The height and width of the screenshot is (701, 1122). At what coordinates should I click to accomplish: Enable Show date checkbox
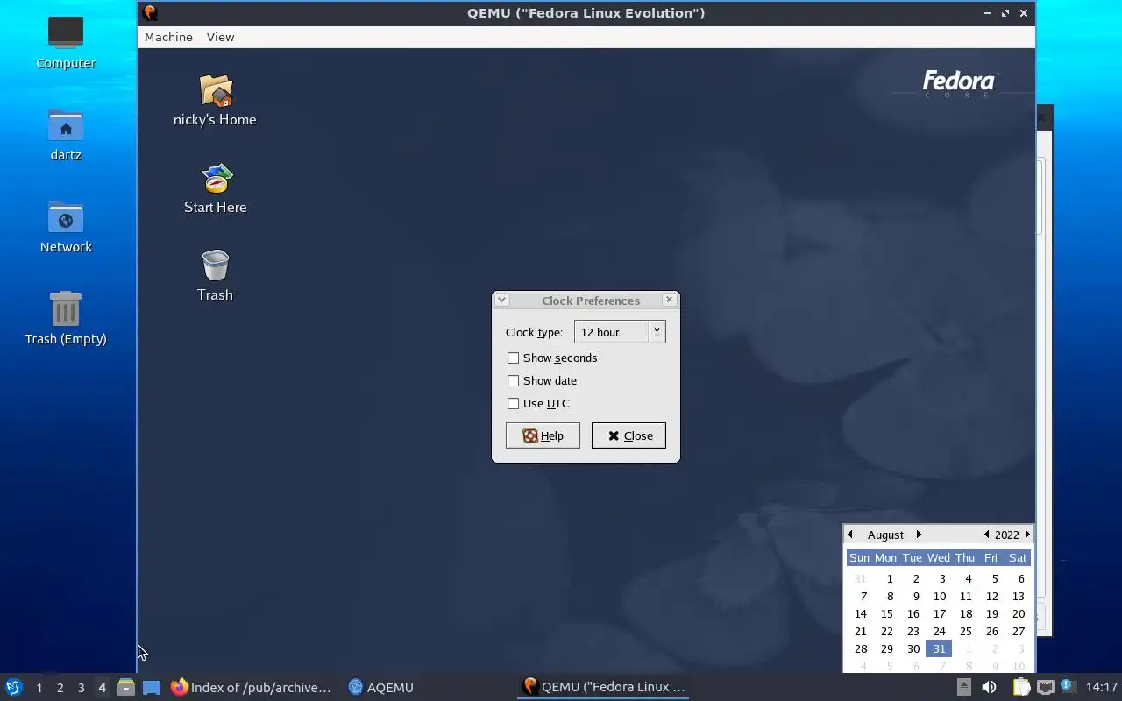(x=513, y=380)
